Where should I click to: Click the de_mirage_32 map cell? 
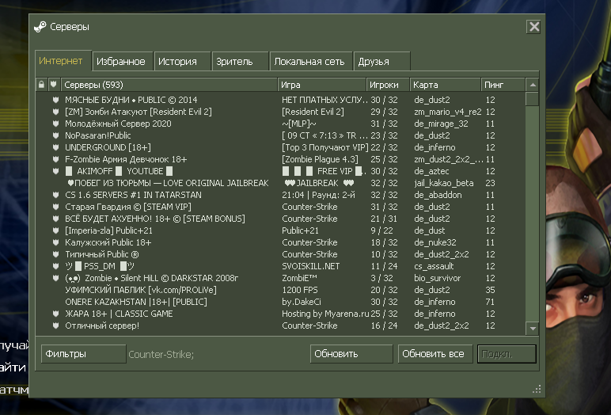click(x=441, y=124)
